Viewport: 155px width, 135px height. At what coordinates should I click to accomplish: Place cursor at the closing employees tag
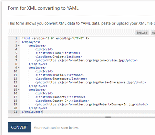pos(32,112)
